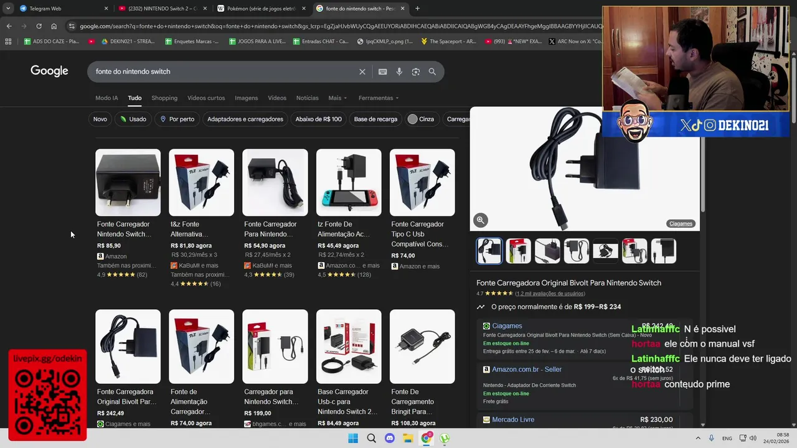
Task: Open the Mercado Livre seller offer link
Action: [513, 420]
